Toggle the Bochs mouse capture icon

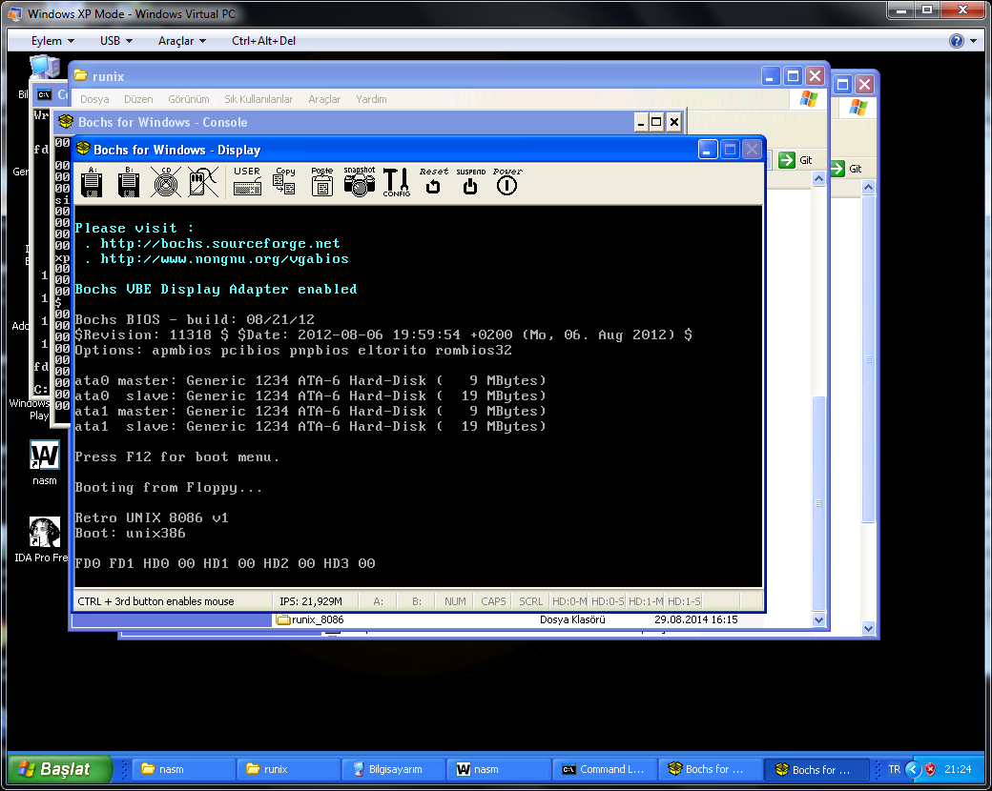tap(203, 182)
